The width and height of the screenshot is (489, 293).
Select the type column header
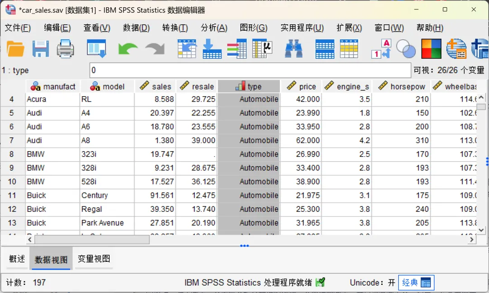(249, 87)
